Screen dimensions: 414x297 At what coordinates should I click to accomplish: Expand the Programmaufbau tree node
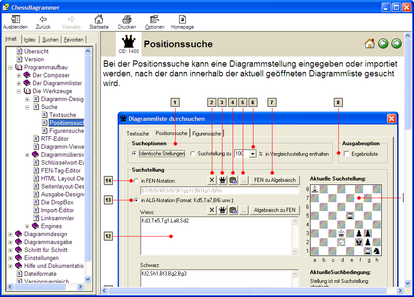[x=11, y=68]
